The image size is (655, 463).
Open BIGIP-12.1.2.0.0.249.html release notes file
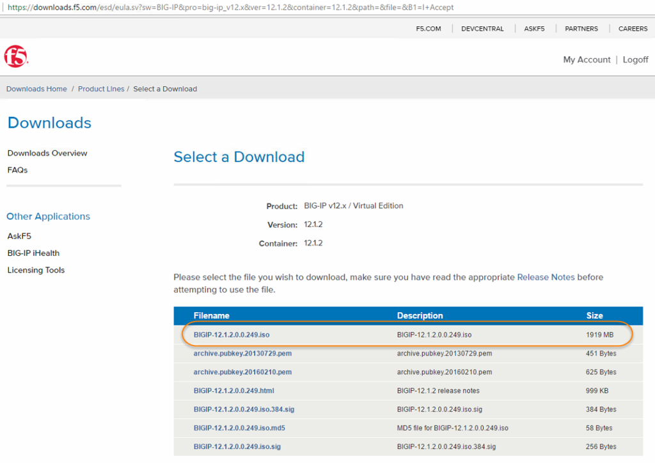tap(234, 391)
